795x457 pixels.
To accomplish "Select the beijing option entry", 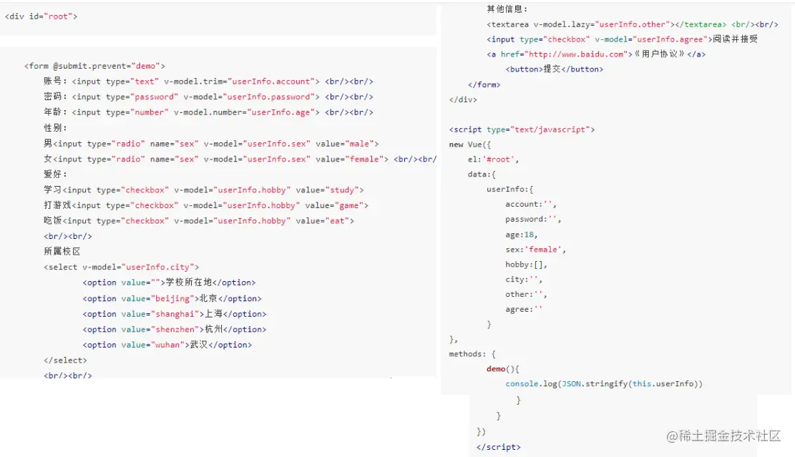I will point(170,298).
